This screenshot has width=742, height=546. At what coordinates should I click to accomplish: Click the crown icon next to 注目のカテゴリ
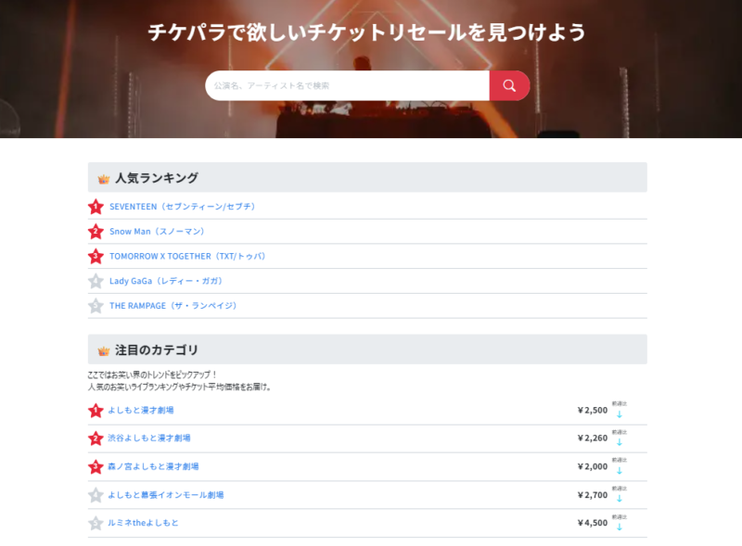(x=104, y=350)
